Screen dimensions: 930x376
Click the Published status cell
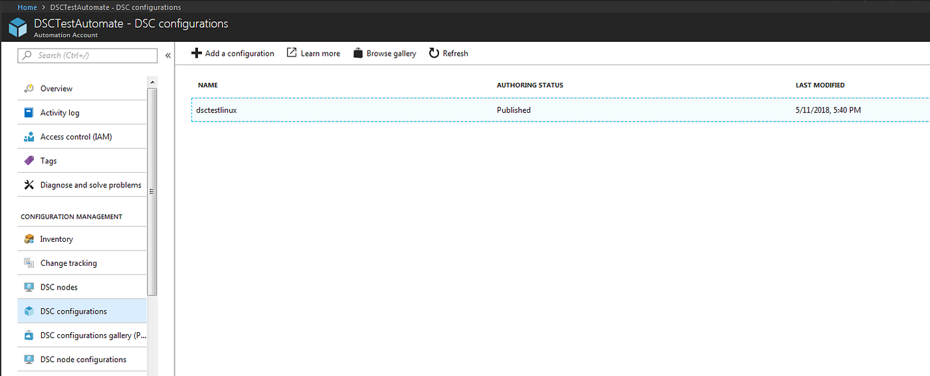[513, 110]
